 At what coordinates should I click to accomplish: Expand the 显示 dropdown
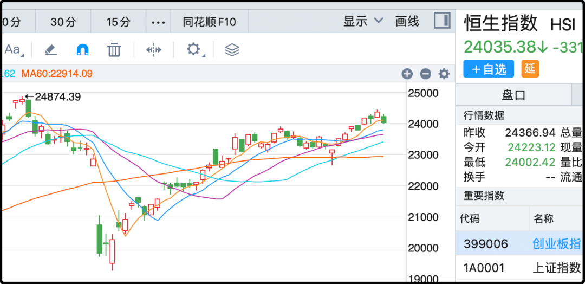tap(363, 21)
